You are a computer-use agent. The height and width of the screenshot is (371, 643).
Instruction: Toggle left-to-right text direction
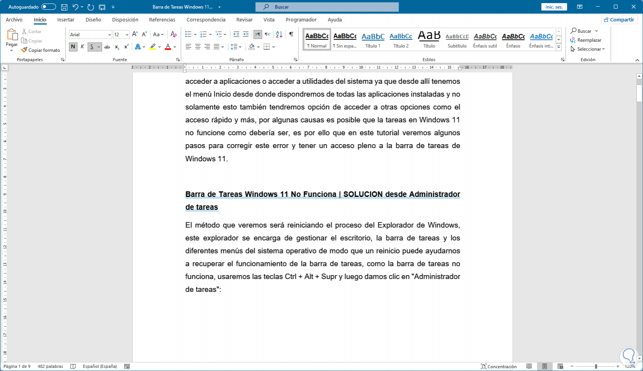click(x=258, y=34)
